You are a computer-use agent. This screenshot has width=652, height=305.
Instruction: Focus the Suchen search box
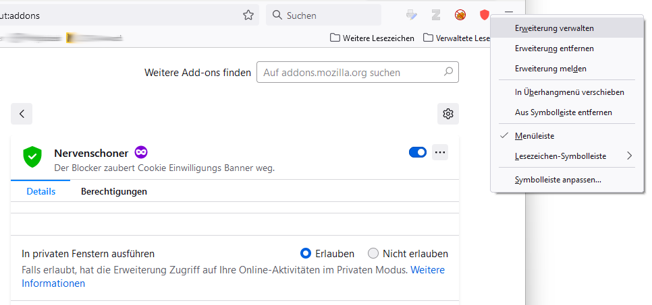323,15
